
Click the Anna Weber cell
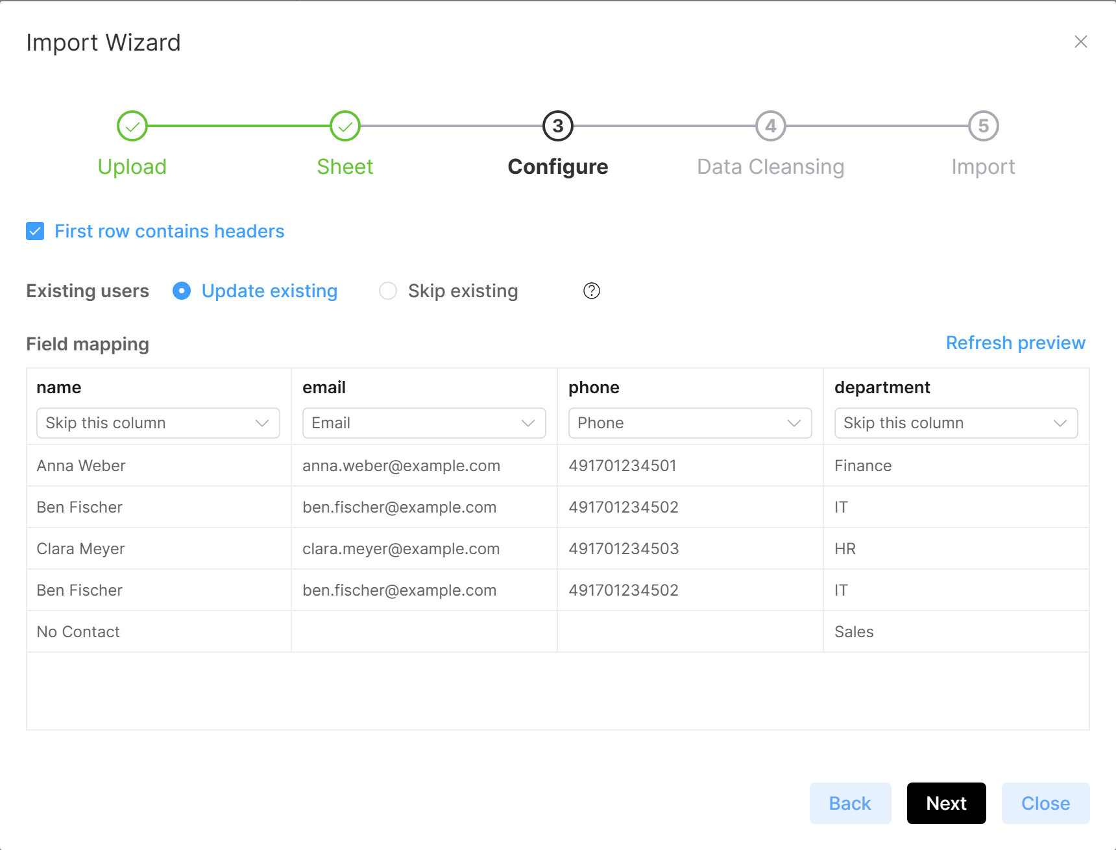159,466
